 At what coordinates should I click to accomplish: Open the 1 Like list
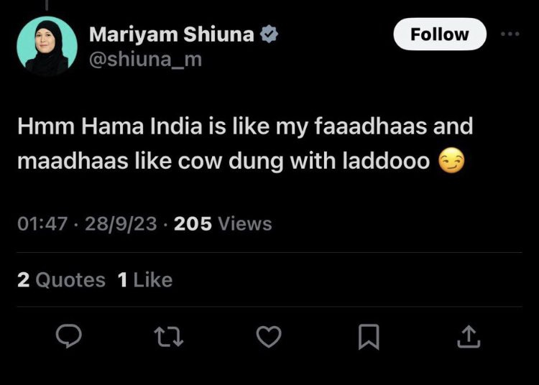click(x=144, y=279)
